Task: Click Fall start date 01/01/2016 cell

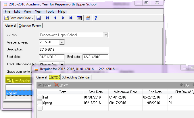Action: coord(96,97)
